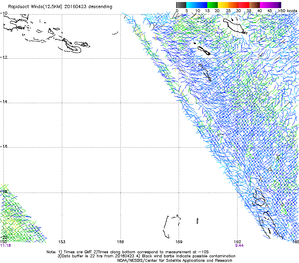Click the yellow 20-25 knots legend swatch

[x=223, y=5]
